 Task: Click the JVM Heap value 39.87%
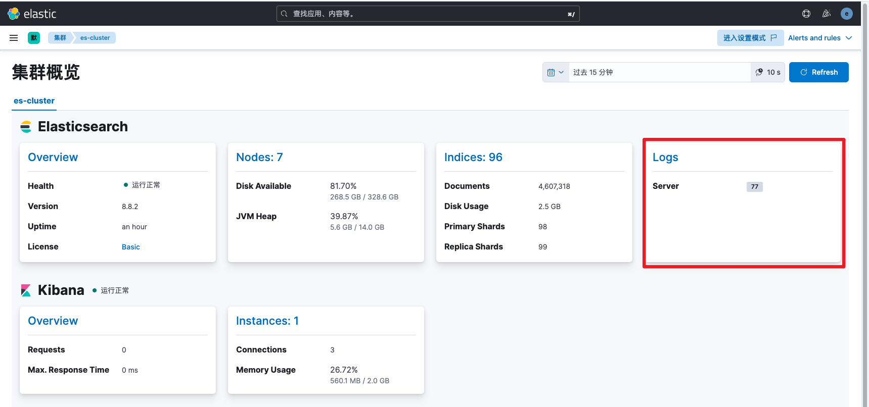pyautogui.click(x=344, y=216)
